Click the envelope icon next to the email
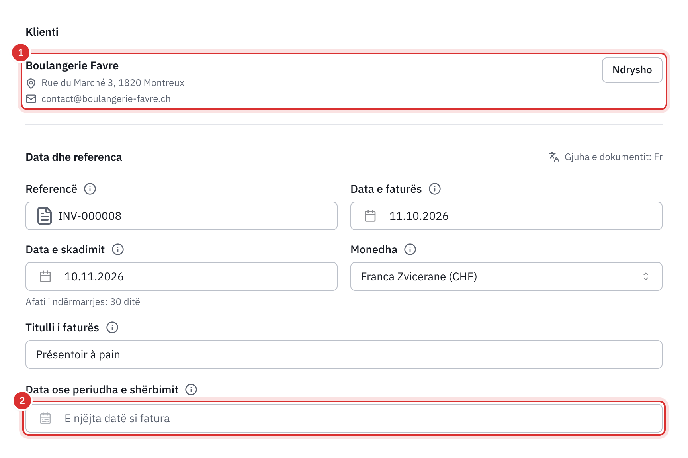This screenshot has width=688, height=458. [31, 99]
